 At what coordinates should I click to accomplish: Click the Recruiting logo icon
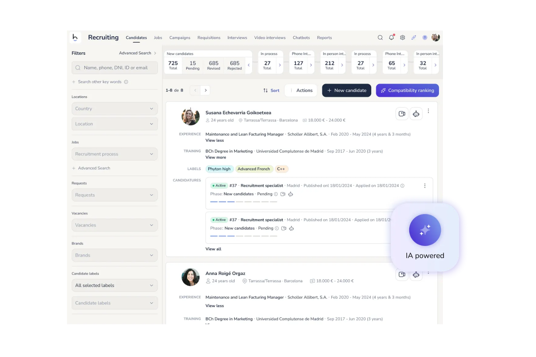75,37
